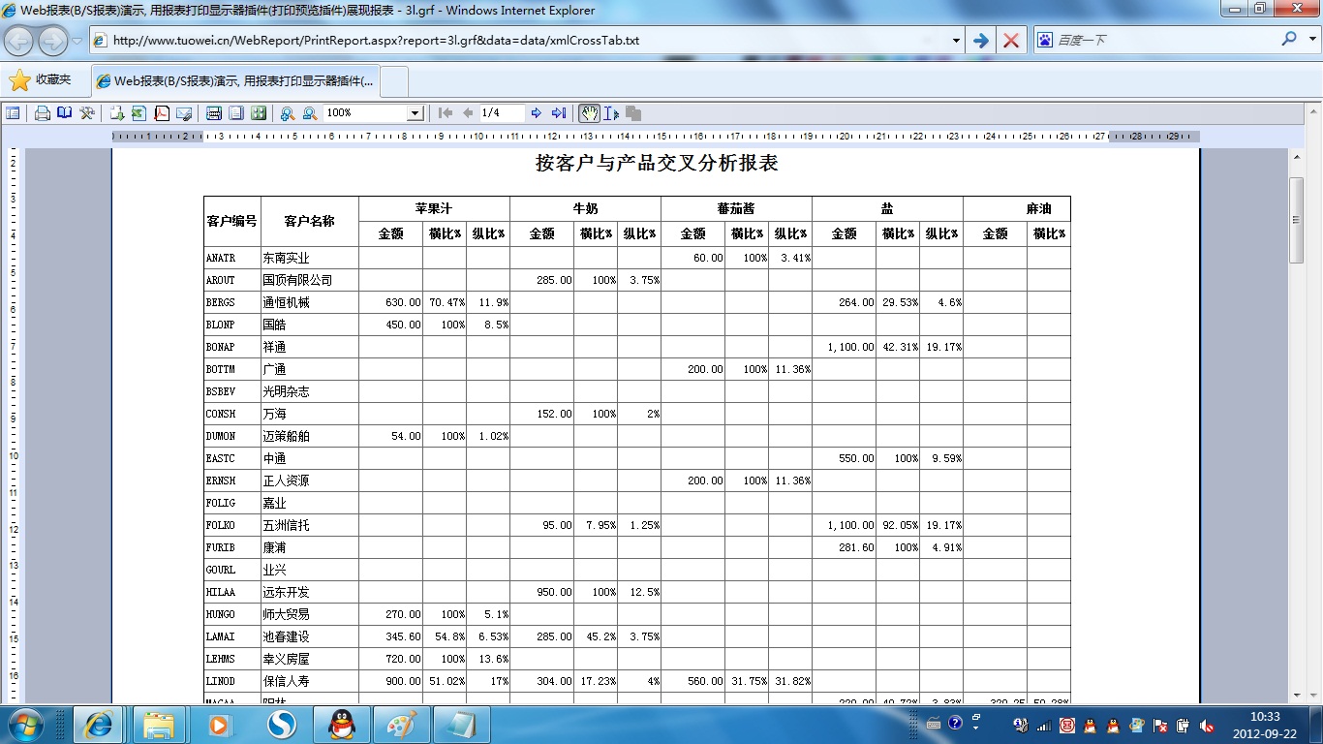This screenshot has height=744, width=1323.
Task: Click the 收藏夹 favorites button
Action: coord(42,80)
